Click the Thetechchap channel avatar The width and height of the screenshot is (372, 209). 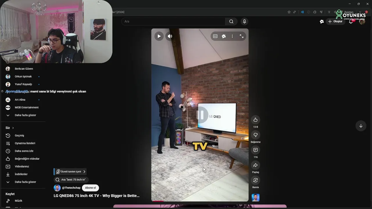pos(57,188)
